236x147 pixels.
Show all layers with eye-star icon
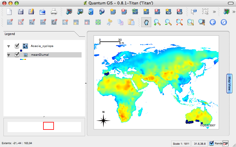click(x=168, y=12)
